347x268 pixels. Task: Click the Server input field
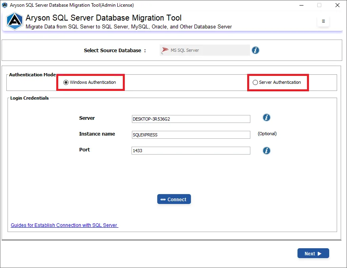coord(191,119)
